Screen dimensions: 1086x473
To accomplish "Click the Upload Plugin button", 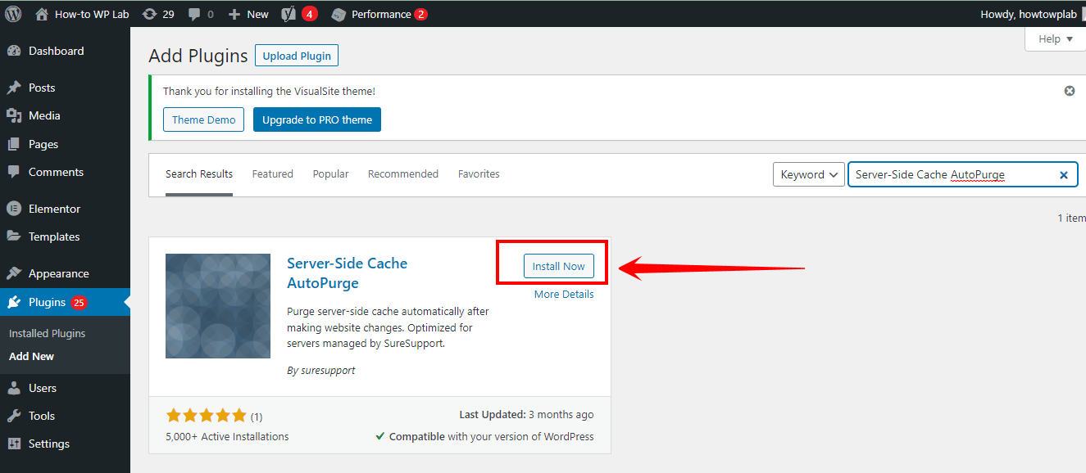I will coord(297,56).
